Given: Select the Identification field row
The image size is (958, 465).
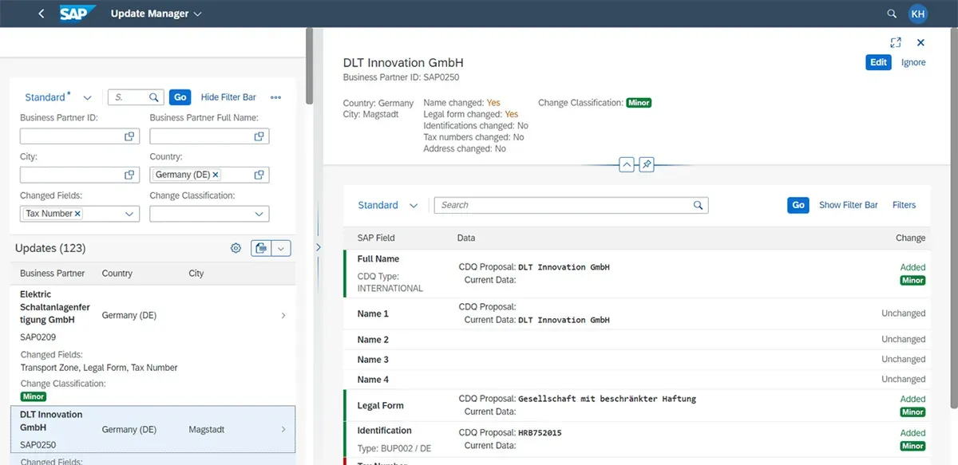Looking at the screenshot, I should coord(637,439).
